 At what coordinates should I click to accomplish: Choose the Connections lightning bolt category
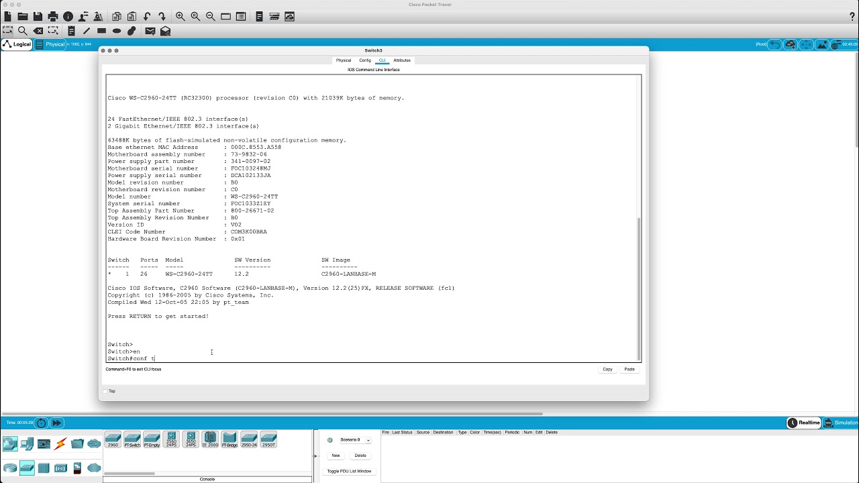(x=60, y=444)
